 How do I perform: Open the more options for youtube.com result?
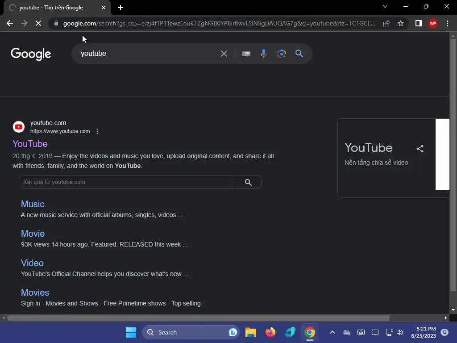click(97, 131)
